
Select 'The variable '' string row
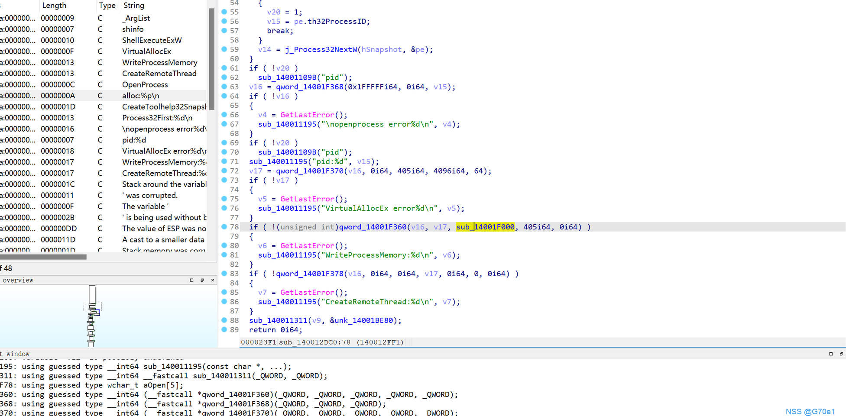click(x=103, y=206)
